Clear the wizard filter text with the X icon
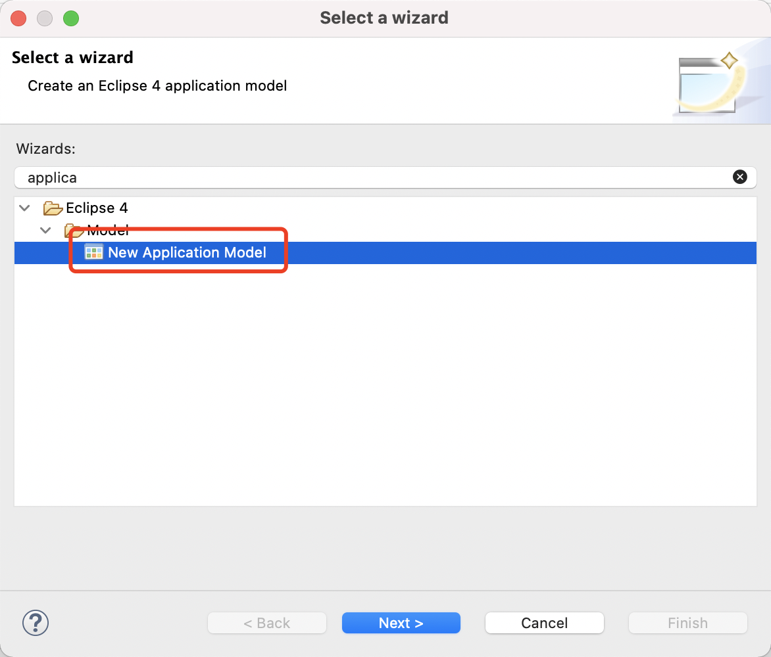Viewport: 771px width, 657px height. click(739, 177)
